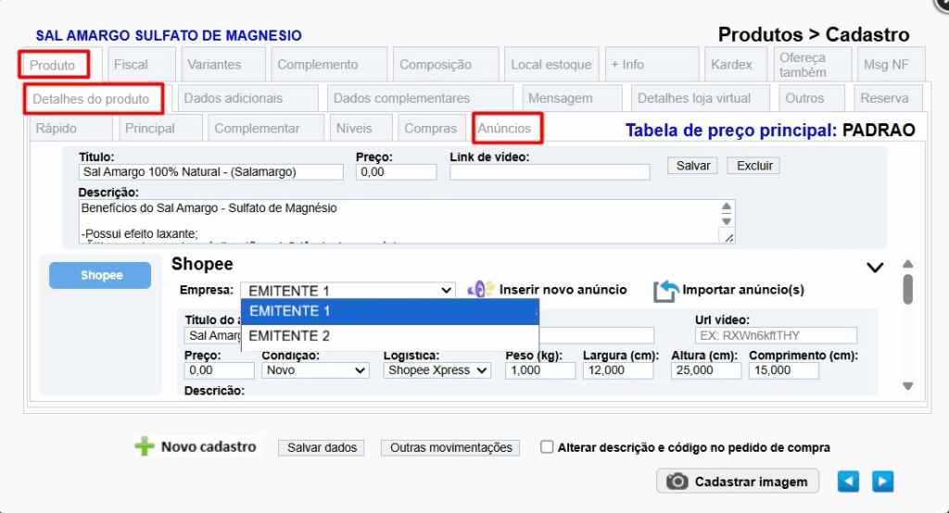Select EMITENTE 1 from the list

390,311
